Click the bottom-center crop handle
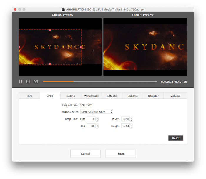The width and height of the screenshot is (206, 179). pos(50,64)
